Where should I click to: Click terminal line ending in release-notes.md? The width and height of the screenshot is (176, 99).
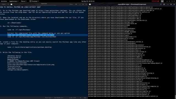coord(112,24)
